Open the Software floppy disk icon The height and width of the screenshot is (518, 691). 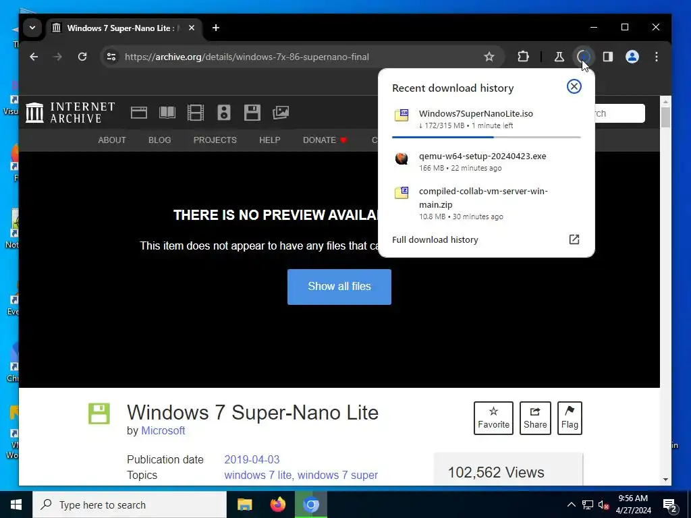252,113
